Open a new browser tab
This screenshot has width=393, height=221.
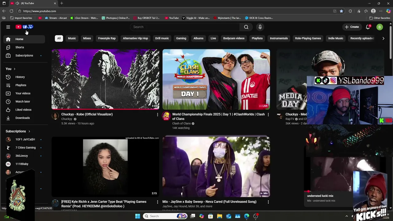pos(62,3)
